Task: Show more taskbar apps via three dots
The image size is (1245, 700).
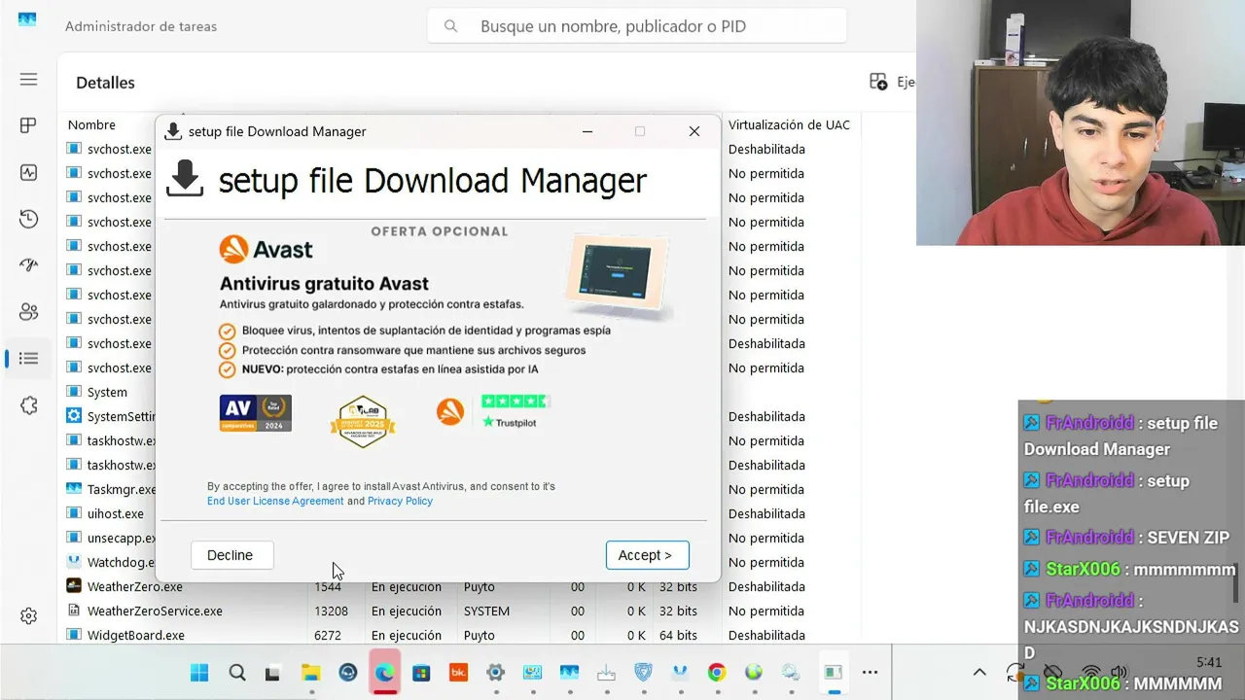Action: [870, 672]
